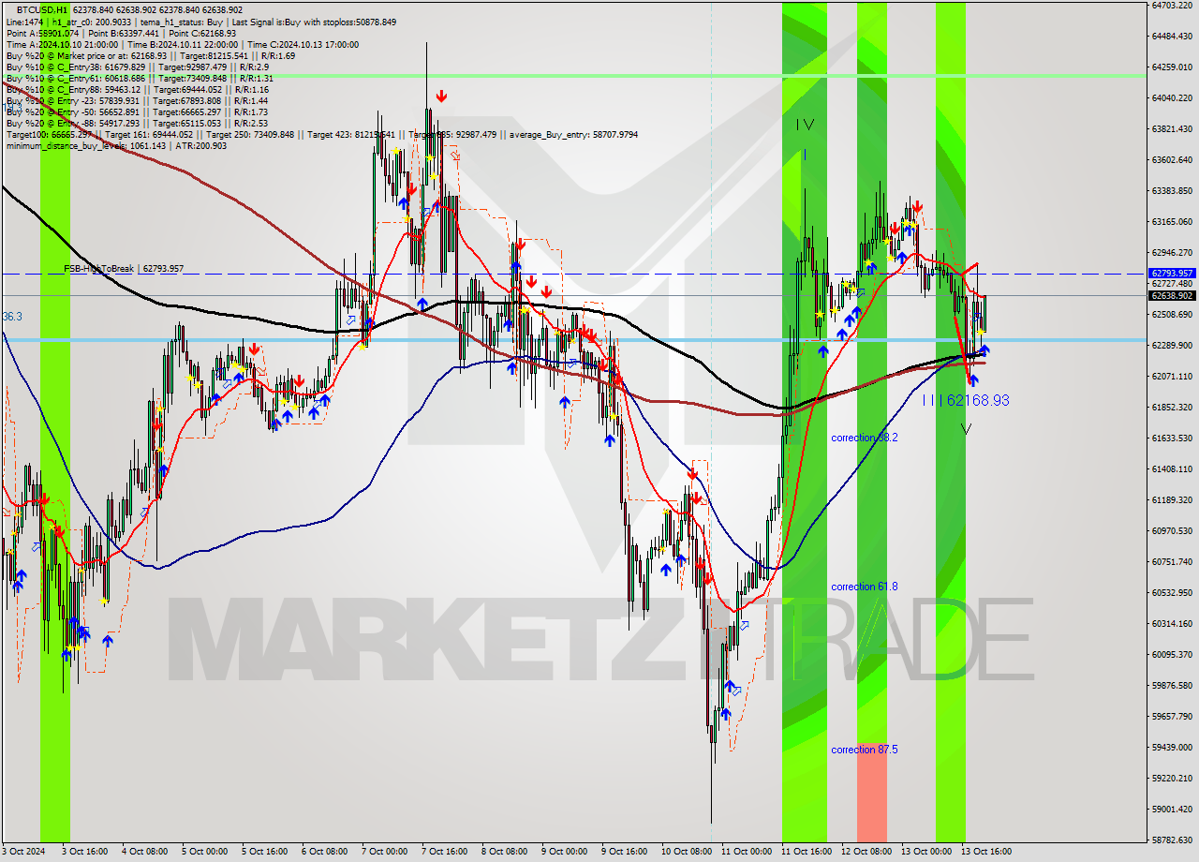Click the '9 Oct 00:00' time label
Image resolution: width=1199 pixels, height=862 pixels.
click(x=564, y=852)
